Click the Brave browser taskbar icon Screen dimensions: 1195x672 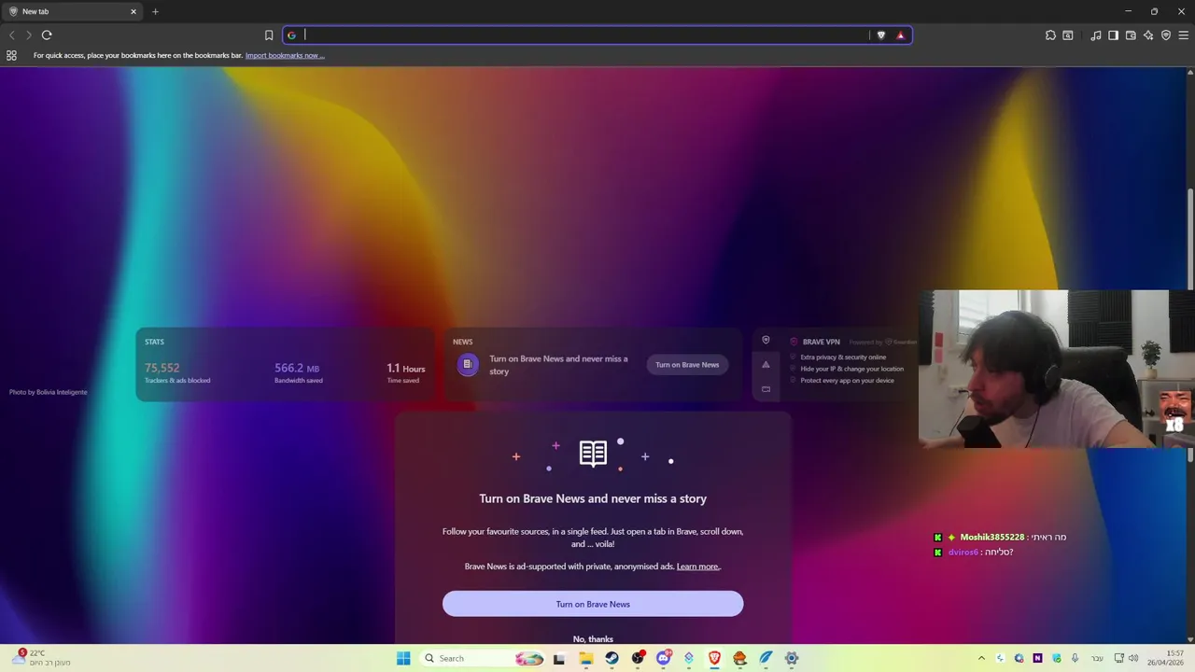[714, 658]
